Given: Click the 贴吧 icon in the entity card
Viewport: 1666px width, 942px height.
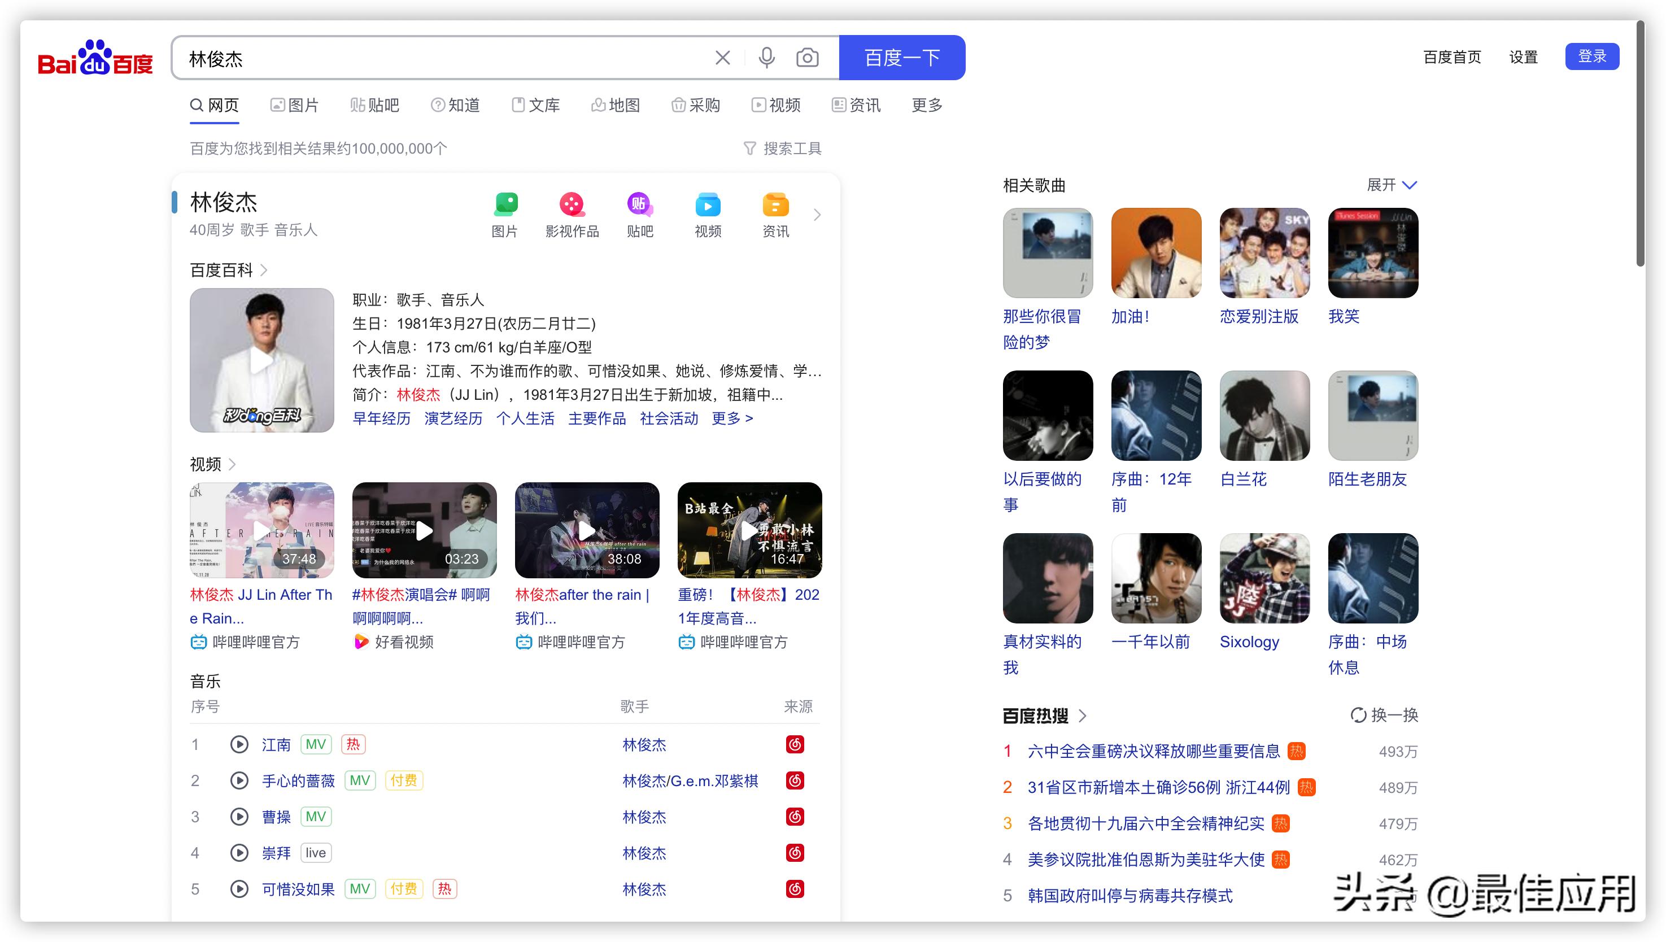Looking at the screenshot, I should [x=639, y=204].
